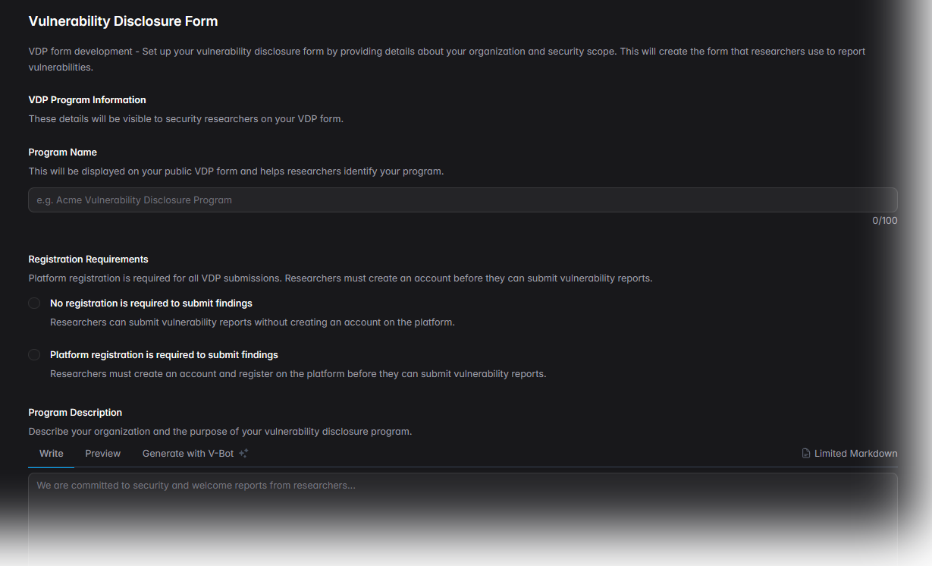
Task: Click the 'Vulnerability Disclosure Form' page title
Action: pos(123,21)
